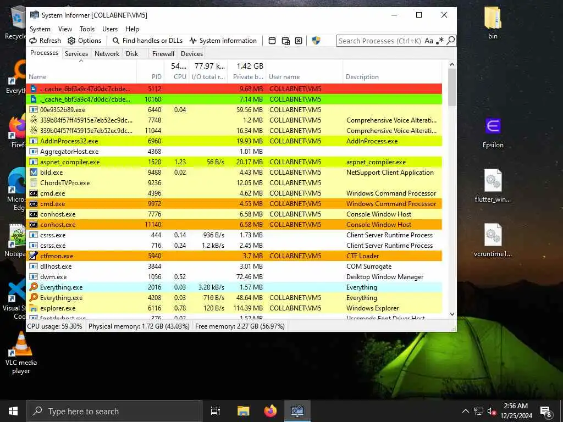The image size is (563, 422).
Task: Click the ctfmon.exe pen icon
Action: point(34,256)
